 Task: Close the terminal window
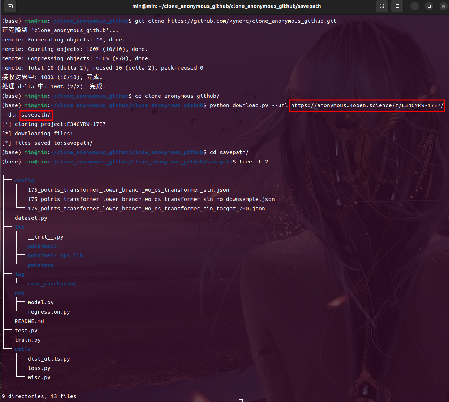[x=443, y=6]
